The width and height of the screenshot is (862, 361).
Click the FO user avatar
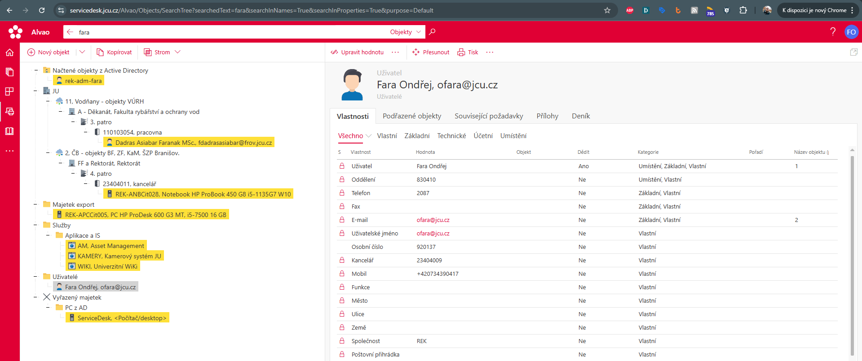pos(851,32)
